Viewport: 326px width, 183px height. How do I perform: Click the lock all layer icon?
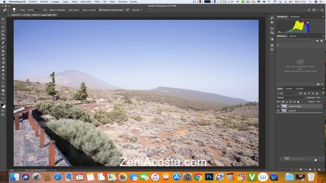click(x=298, y=102)
